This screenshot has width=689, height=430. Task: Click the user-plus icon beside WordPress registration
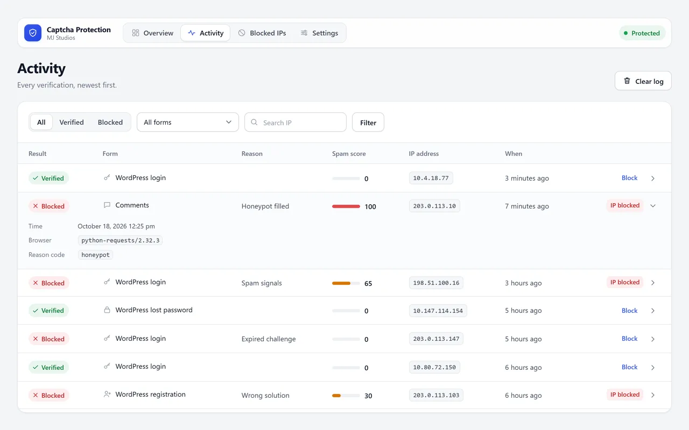(x=107, y=395)
